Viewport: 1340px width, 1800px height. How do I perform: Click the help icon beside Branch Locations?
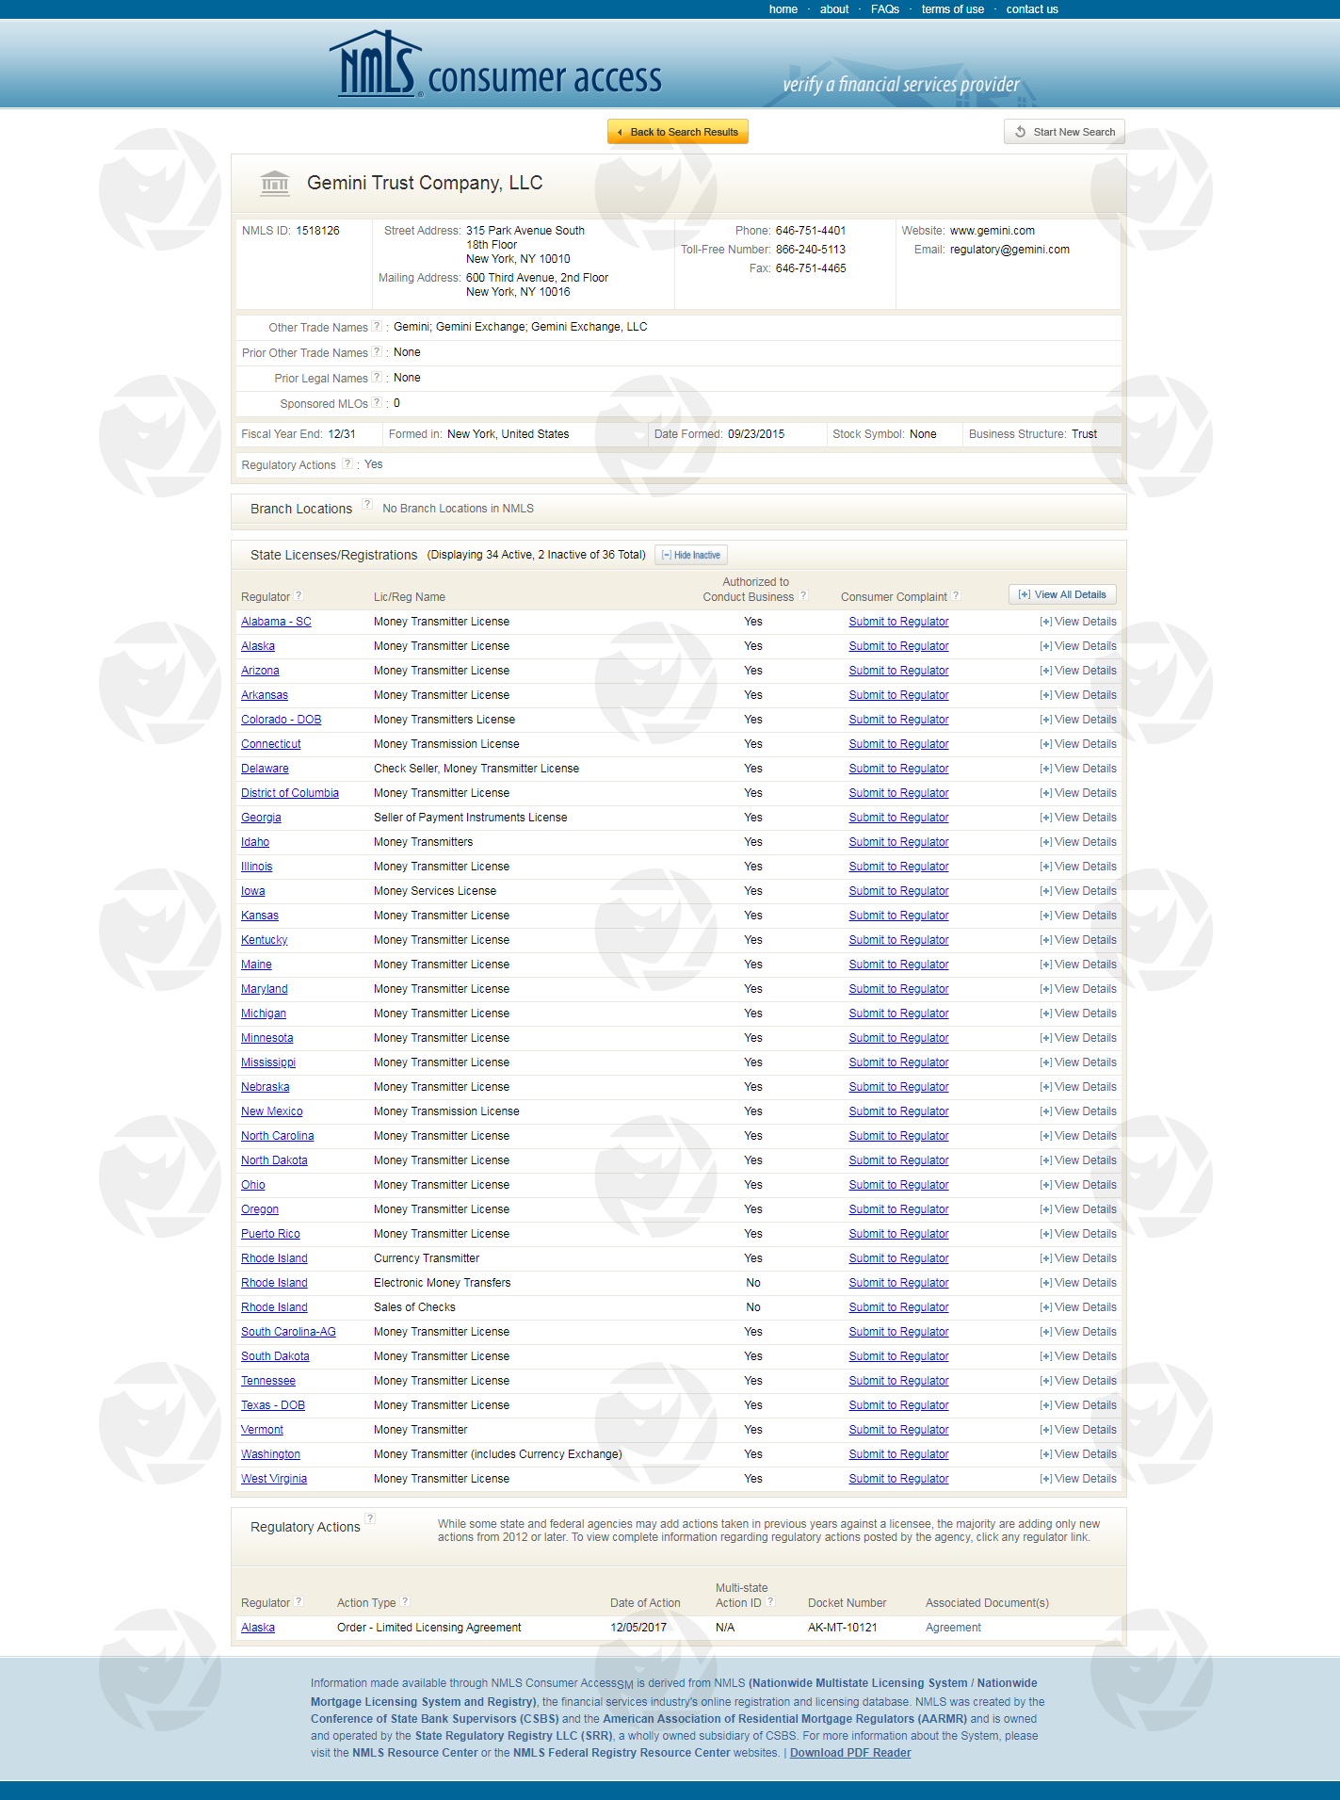coord(367,504)
